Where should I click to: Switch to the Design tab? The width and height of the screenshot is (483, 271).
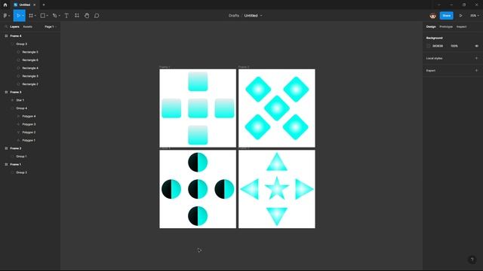coord(431,27)
